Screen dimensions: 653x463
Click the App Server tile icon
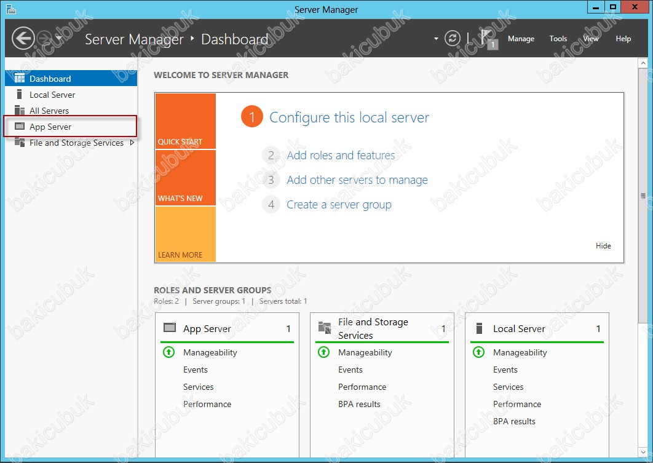(170, 328)
